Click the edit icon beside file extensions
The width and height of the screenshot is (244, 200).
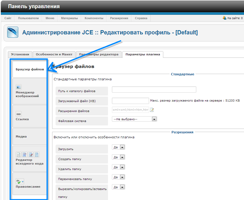point(152,110)
